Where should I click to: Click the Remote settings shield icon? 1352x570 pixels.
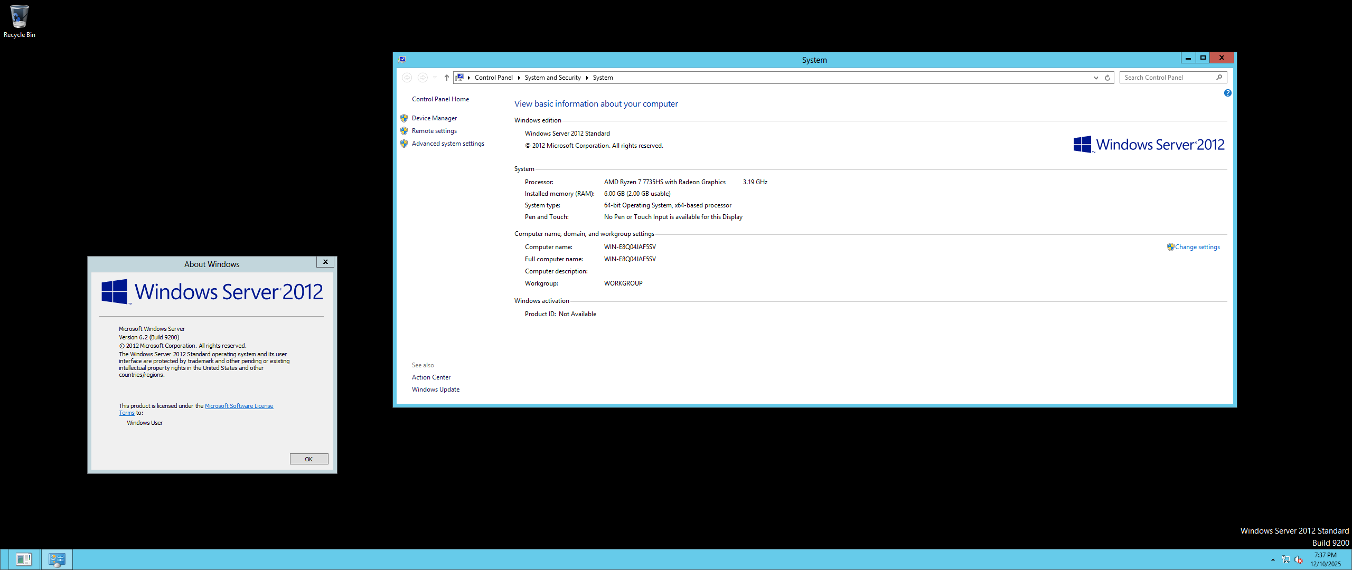(404, 131)
